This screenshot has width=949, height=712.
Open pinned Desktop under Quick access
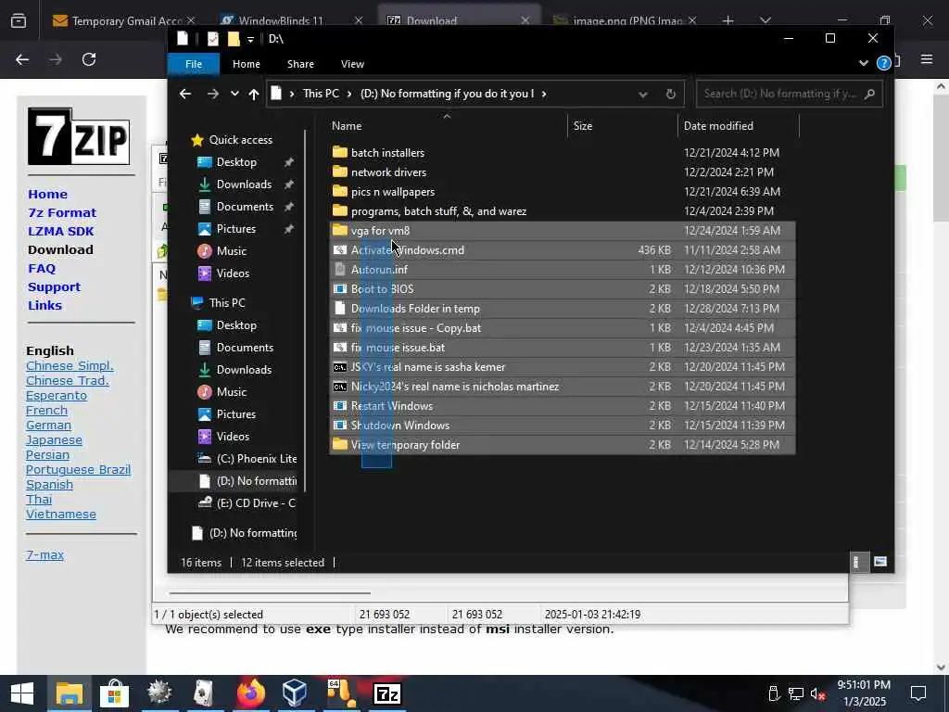236,162
